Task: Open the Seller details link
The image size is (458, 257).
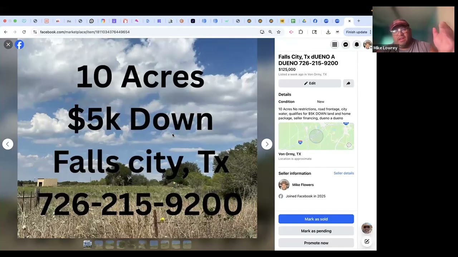Action: point(344,173)
